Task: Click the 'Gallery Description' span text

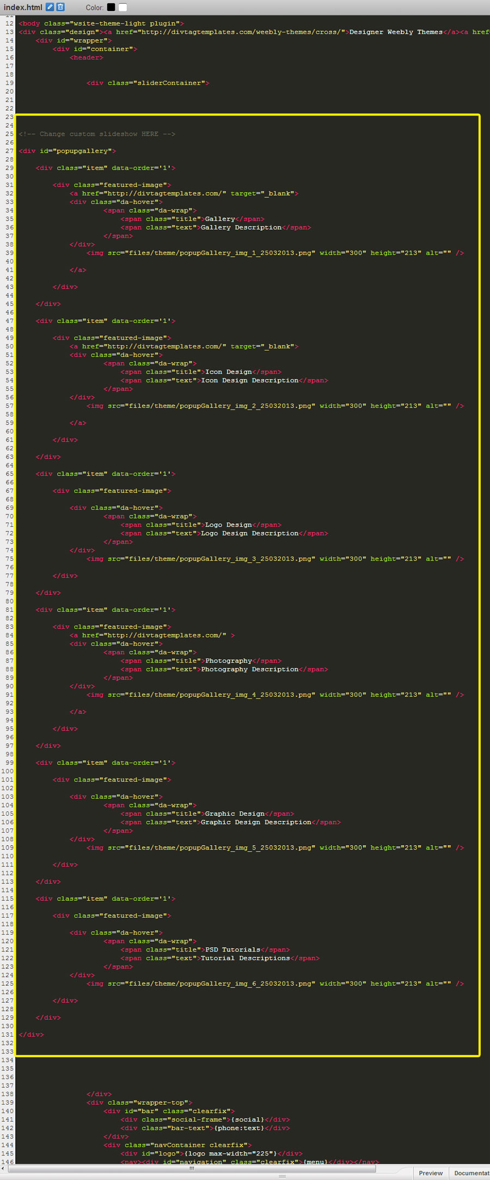Action: tap(241, 227)
